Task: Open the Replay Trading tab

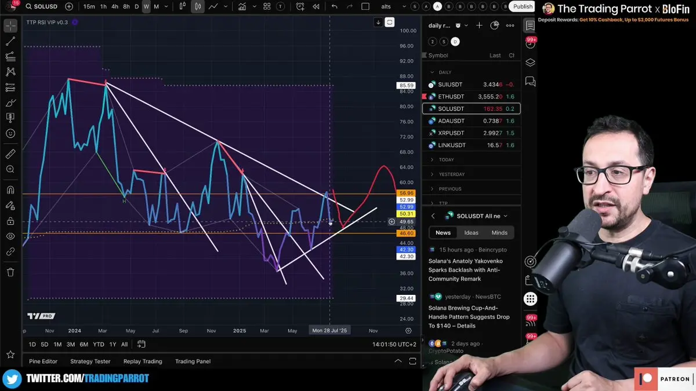Action: point(143,361)
